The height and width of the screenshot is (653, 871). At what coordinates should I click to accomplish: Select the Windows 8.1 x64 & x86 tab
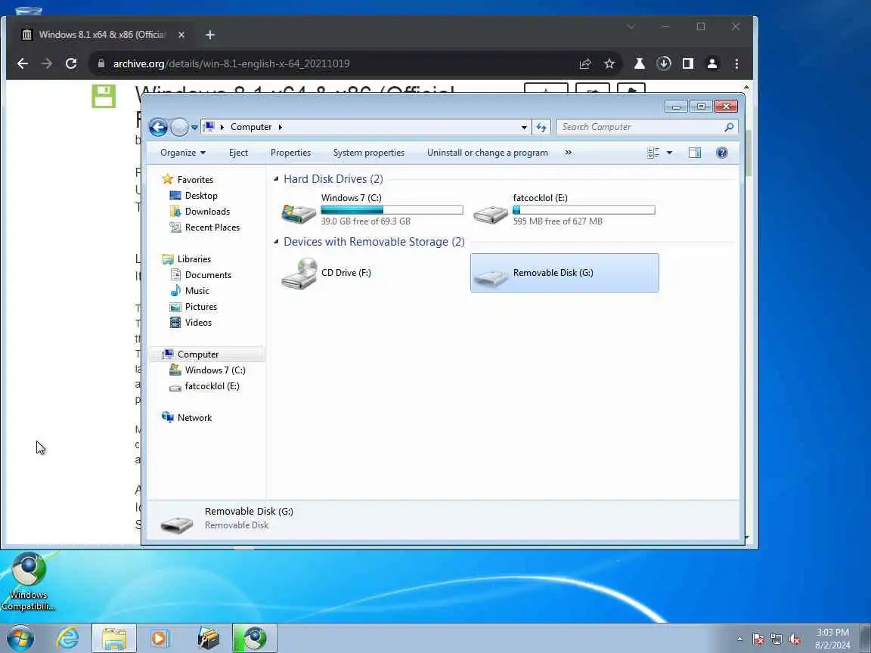coord(104,35)
